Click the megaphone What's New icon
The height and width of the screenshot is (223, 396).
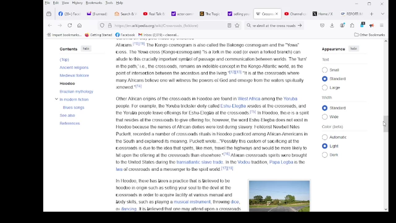[x=372, y=25]
